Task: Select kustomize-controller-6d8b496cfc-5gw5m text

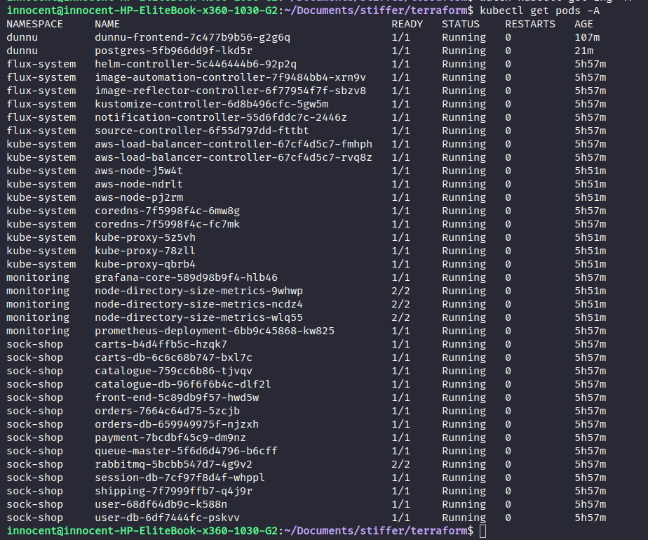Action: pos(212,104)
